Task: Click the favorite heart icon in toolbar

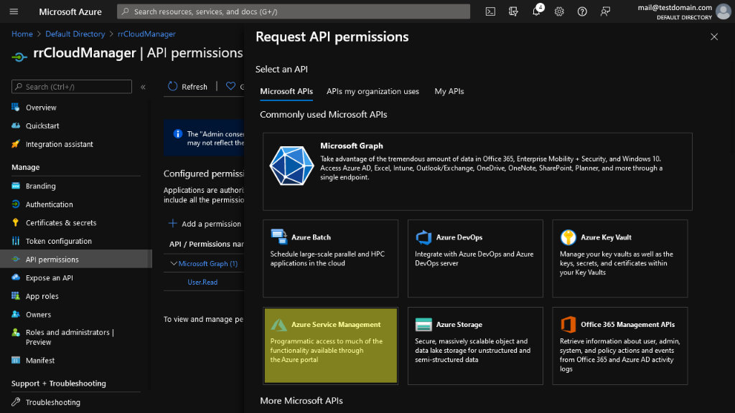Action: [x=230, y=86]
